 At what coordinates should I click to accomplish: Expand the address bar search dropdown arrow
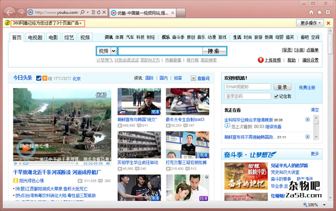87,12
